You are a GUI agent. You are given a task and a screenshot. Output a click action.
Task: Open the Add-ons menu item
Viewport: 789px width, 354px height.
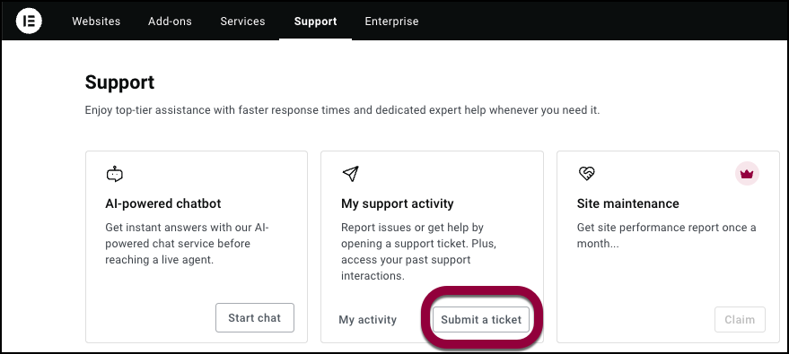coord(170,22)
